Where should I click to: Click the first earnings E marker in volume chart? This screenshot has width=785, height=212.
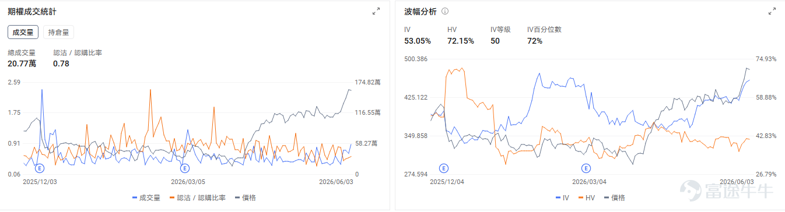(40, 168)
